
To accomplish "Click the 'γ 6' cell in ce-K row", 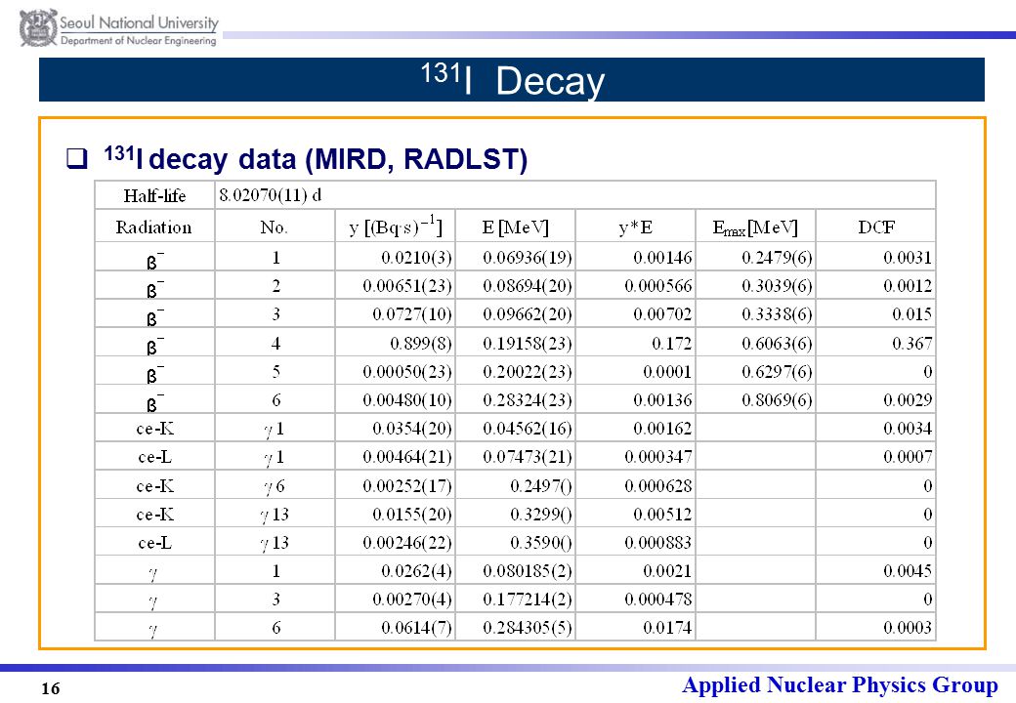I will tap(275, 486).
